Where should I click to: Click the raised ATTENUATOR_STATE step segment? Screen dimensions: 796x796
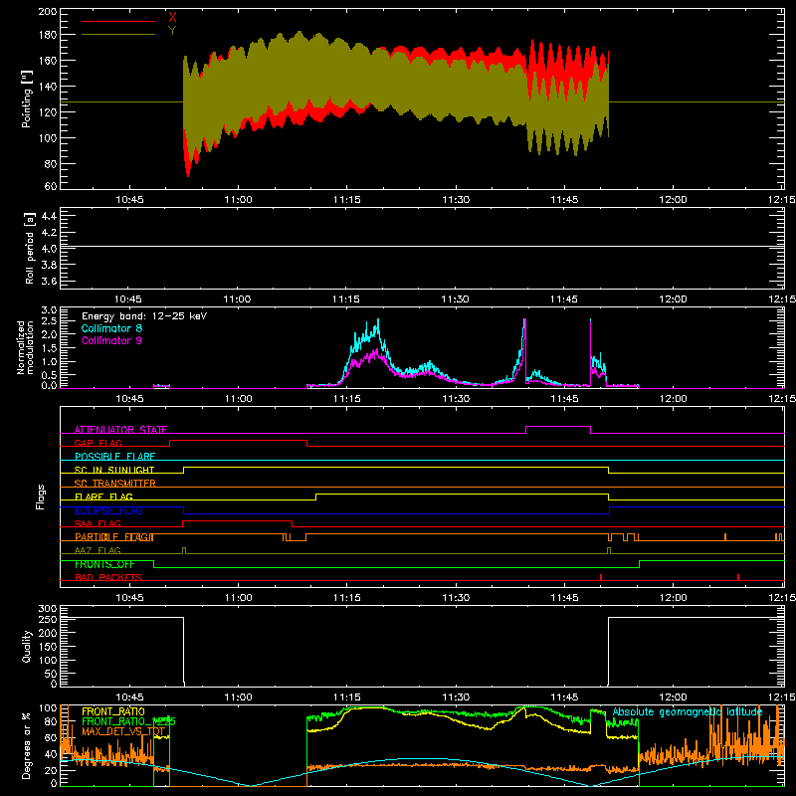click(x=558, y=427)
